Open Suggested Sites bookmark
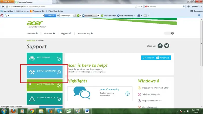 [38, 11]
